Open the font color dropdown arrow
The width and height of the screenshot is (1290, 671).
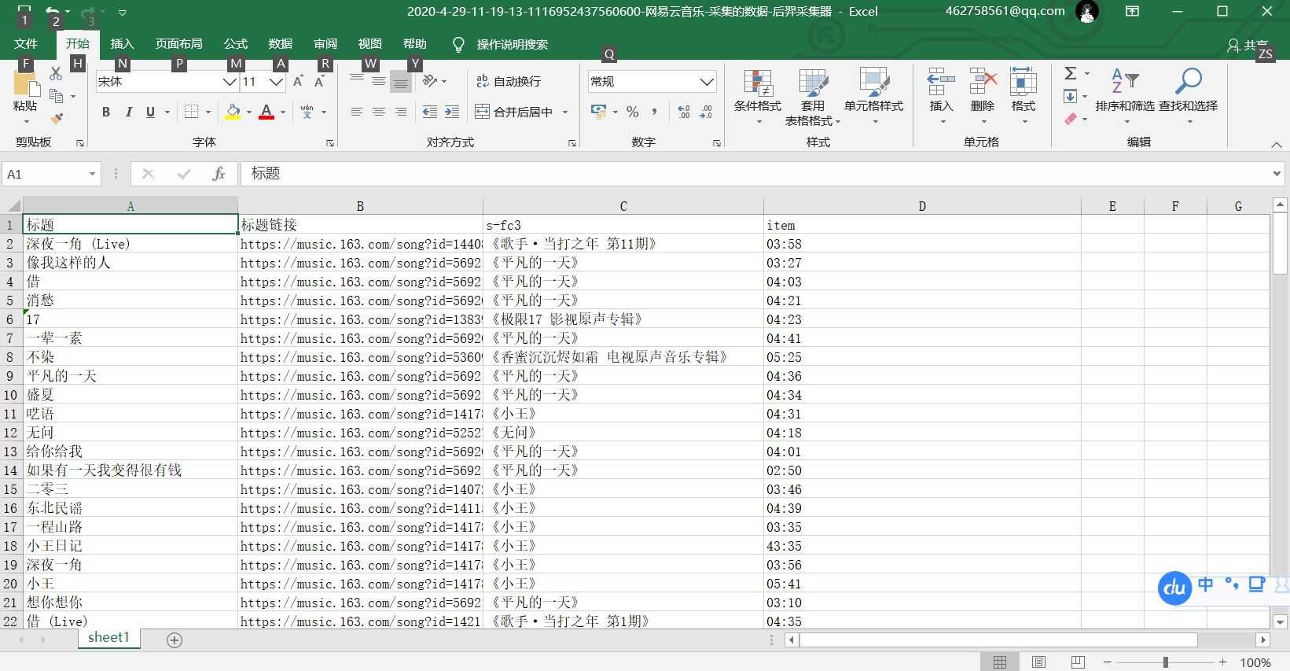click(283, 112)
